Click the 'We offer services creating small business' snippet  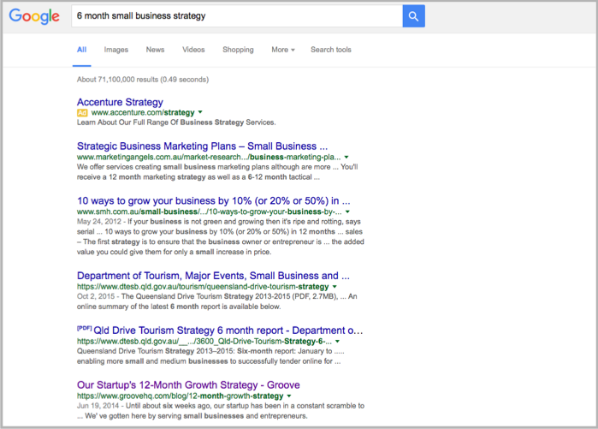pos(217,172)
